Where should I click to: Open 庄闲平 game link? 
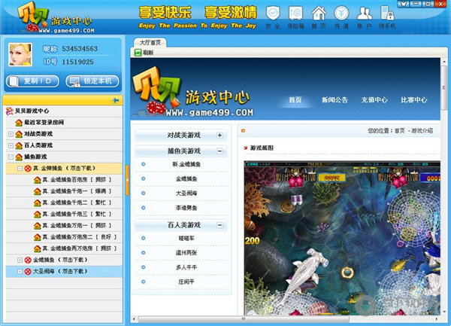click(186, 282)
